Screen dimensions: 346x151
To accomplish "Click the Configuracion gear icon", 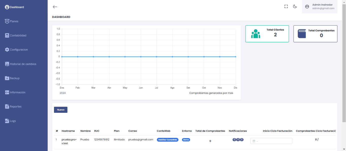I will [x=7, y=50].
